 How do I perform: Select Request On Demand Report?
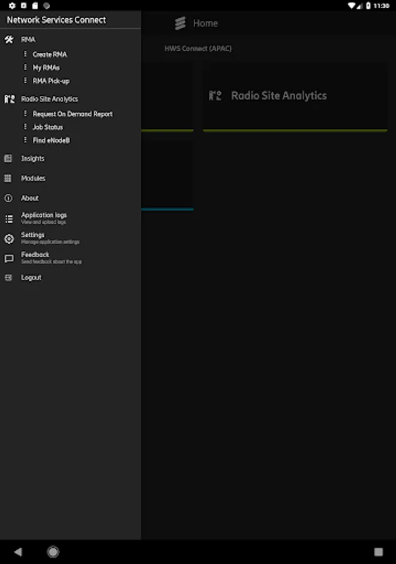point(73,114)
